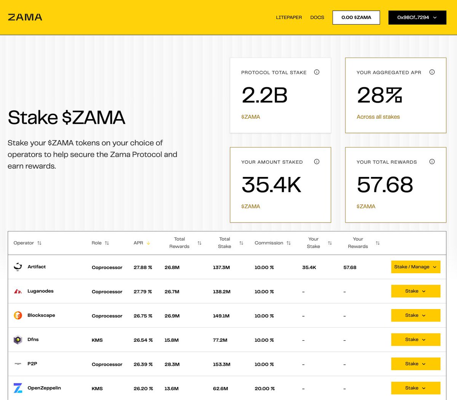Click the 28% aggregated APR figure
Screen dimensions: 457x400
(380, 95)
